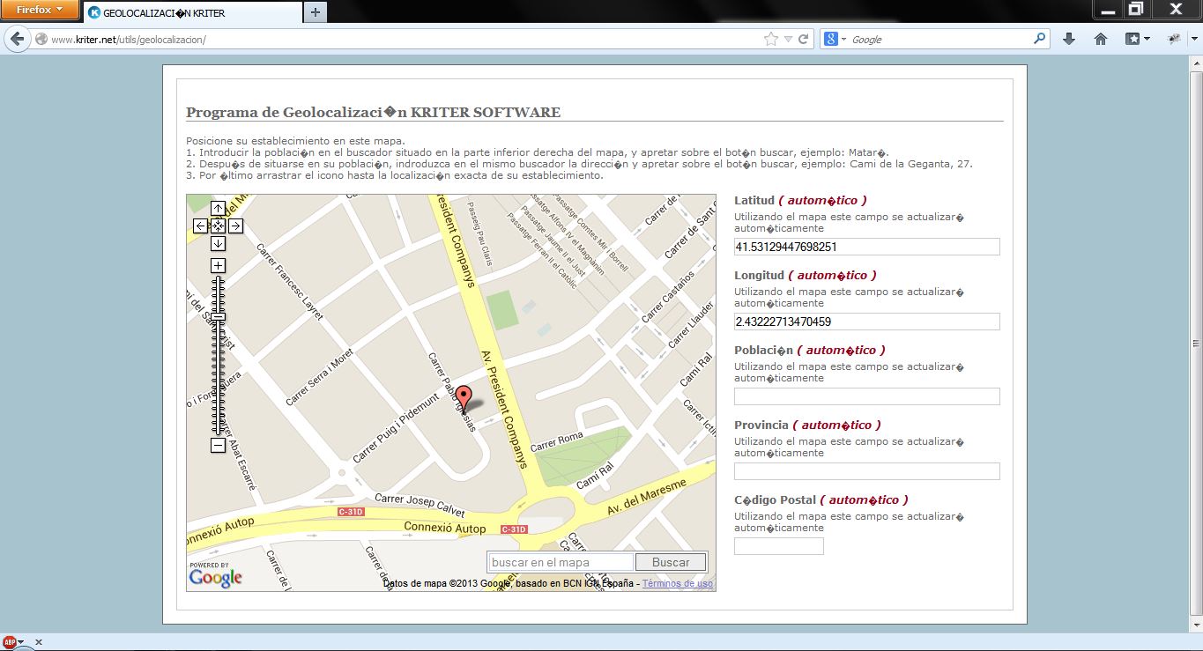Open the Firefox menu button
1203x651 pixels.
pyautogui.click(x=40, y=10)
